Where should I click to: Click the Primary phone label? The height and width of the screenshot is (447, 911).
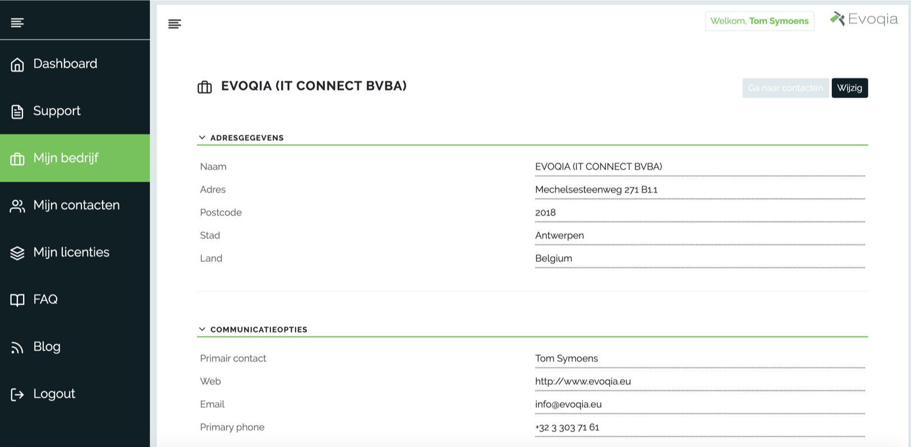tap(232, 427)
